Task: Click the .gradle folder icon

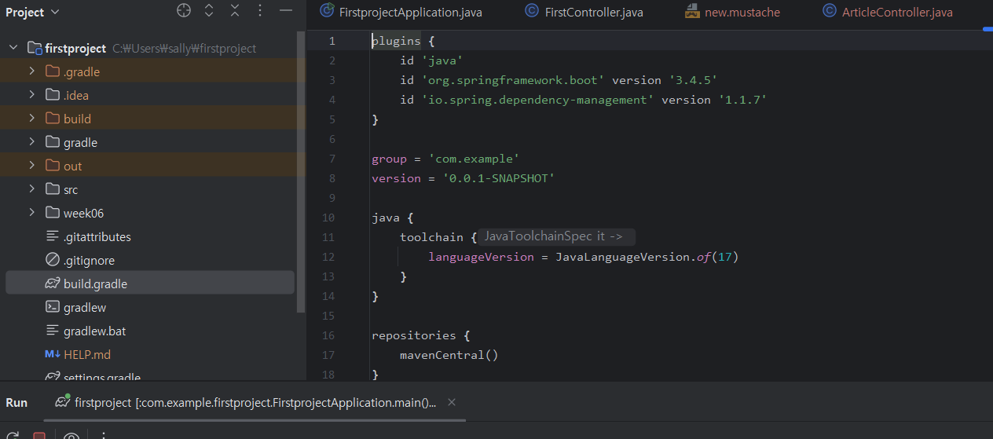Action: tap(53, 71)
